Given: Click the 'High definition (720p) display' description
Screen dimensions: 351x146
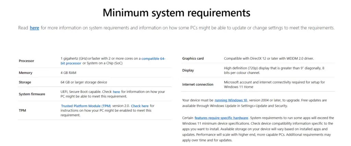Looking at the screenshot, I should click(274, 70).
